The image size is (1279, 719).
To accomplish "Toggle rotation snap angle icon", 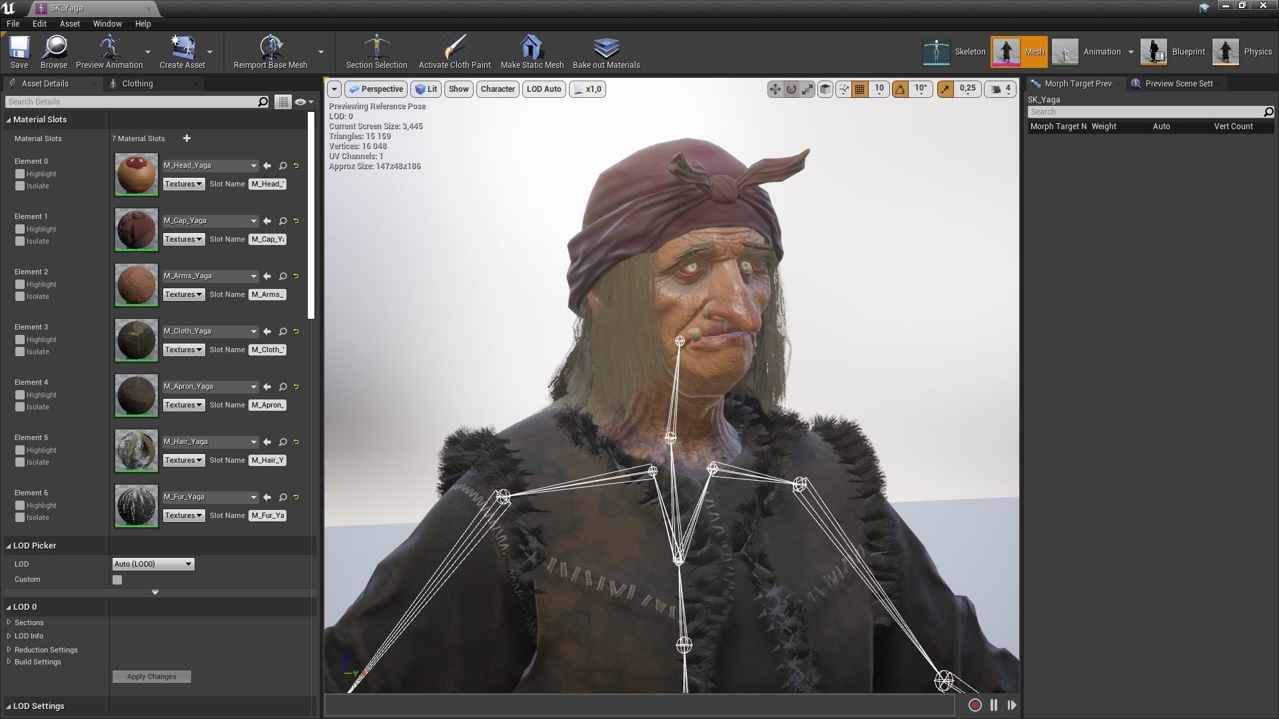I will (900, 89).
